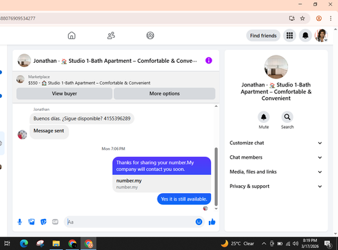Click the chat header listing thumbnail

[24, 60]
